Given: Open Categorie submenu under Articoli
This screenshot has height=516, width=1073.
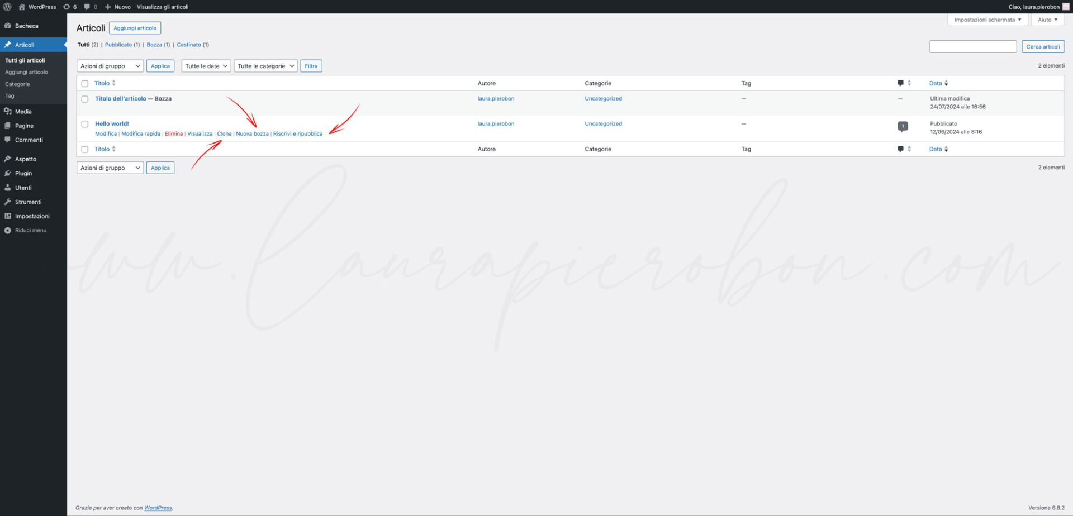Looking at the screenshot, I should [17, 84].
